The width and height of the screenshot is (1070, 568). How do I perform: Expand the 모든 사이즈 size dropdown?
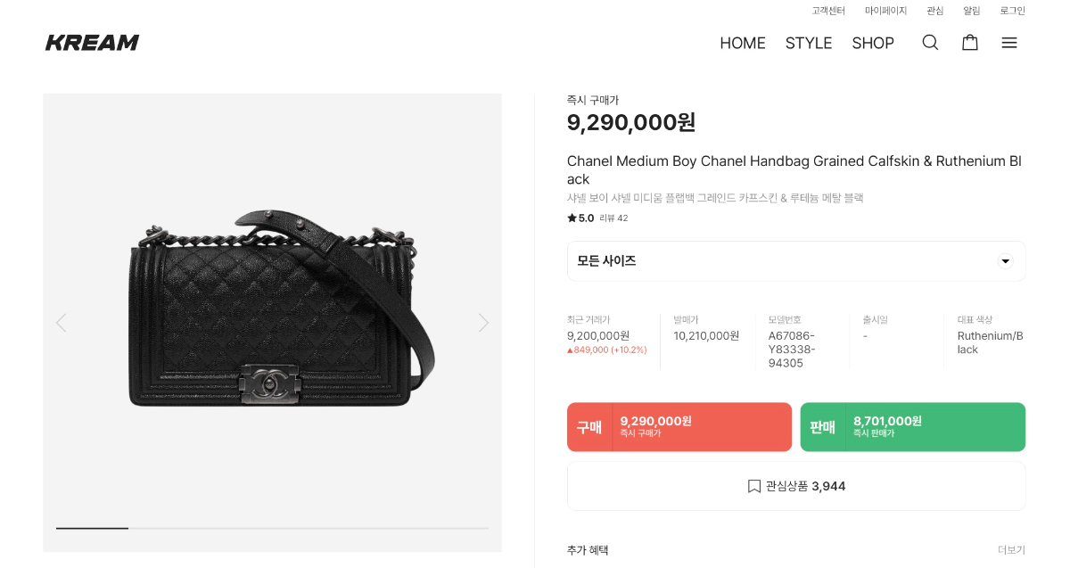pos(1005,261)
